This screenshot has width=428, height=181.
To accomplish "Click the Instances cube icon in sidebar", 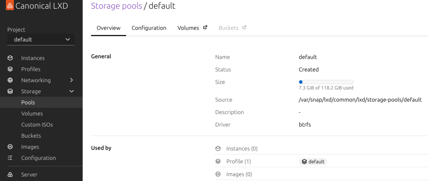I will [10, 58].
